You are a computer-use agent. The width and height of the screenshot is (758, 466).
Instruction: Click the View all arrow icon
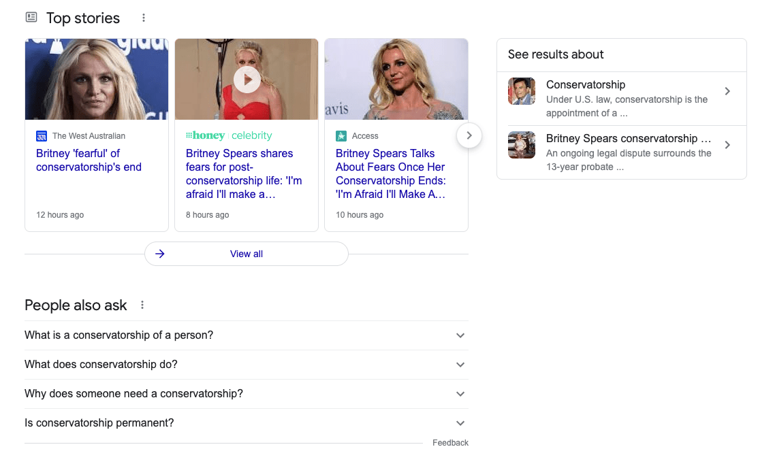[159, 253]
